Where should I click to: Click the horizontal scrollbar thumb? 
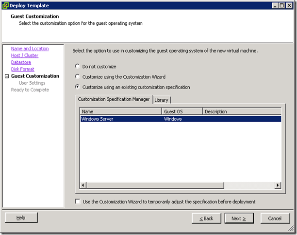(x=155, y=185)
